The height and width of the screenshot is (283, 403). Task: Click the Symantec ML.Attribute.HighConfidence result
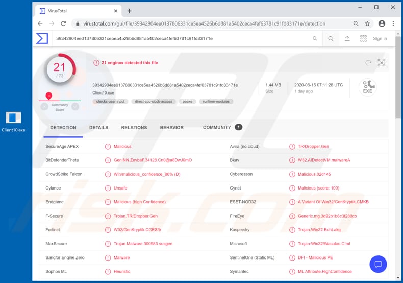point(325,271)
